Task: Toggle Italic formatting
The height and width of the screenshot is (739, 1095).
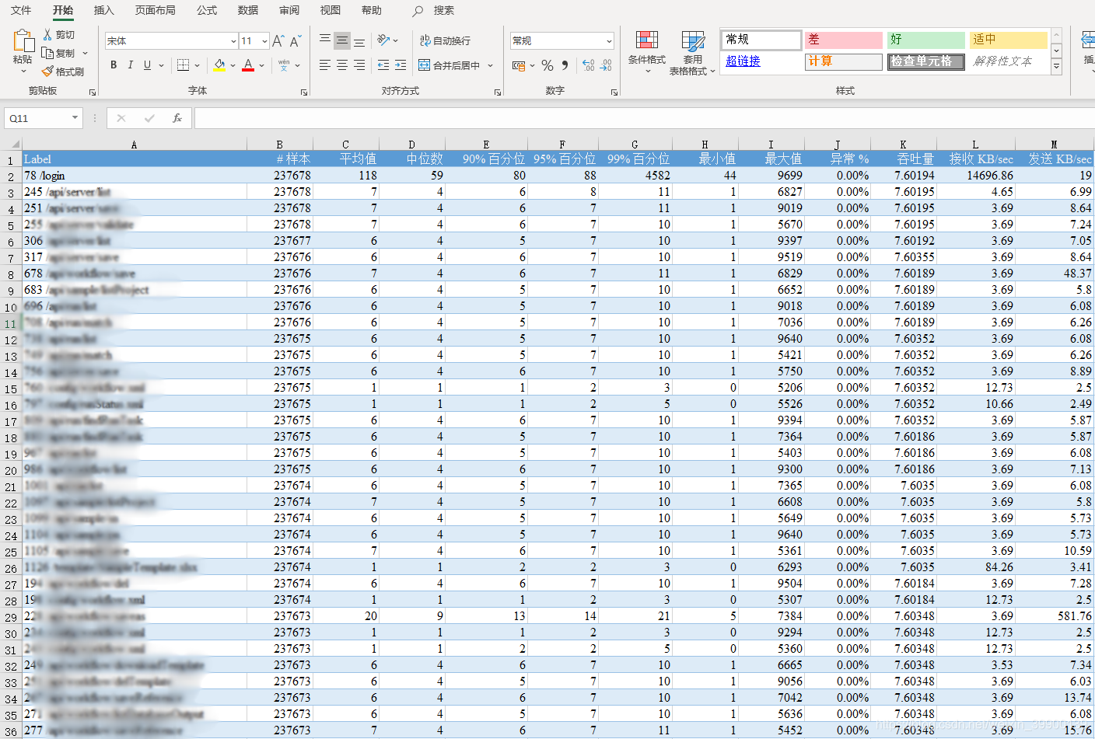Action: (130, 65)
